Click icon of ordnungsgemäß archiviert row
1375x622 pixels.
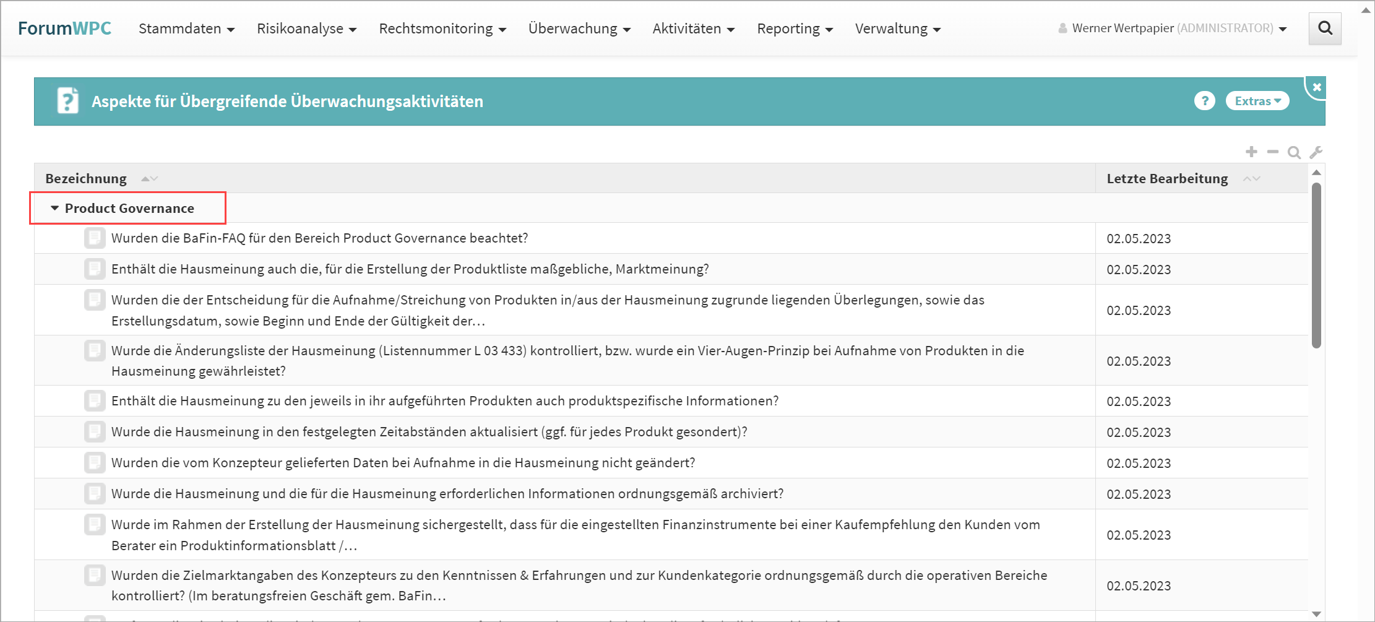coord(95,493)
